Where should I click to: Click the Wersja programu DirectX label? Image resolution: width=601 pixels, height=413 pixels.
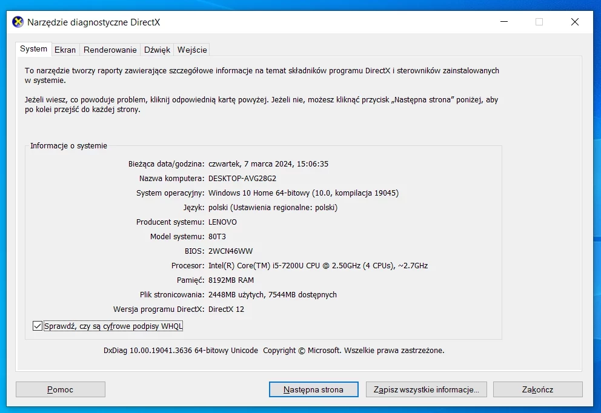pyautogui.click(x=159, y=309)
